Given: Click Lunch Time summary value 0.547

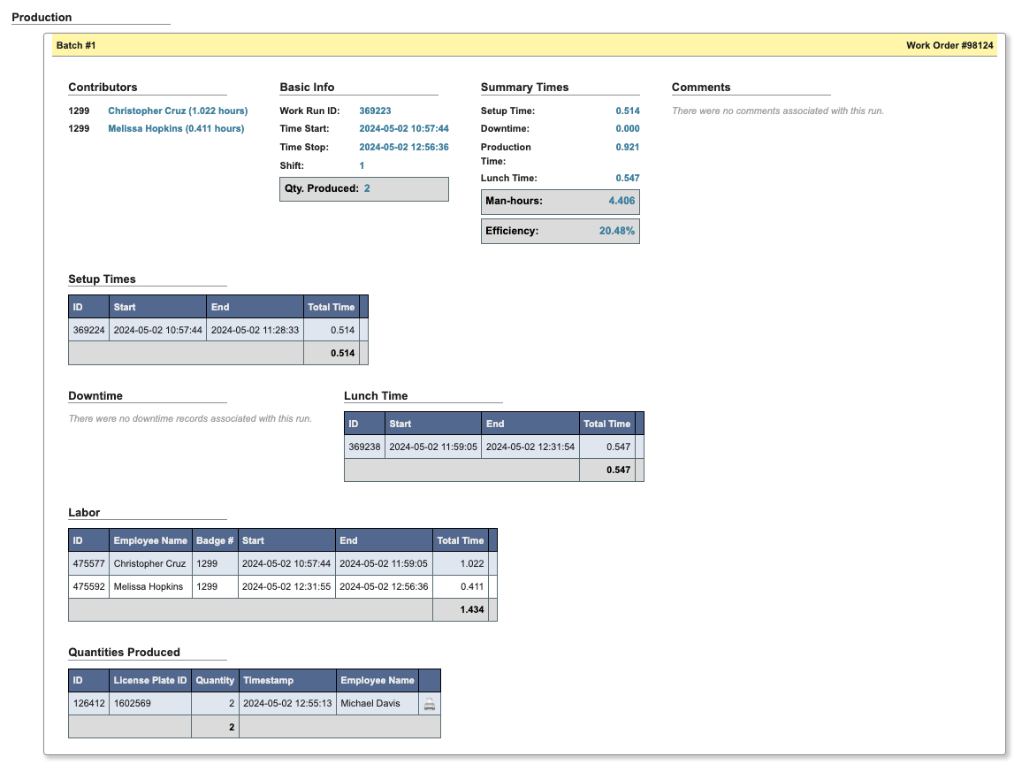Looking at the screenshot, I should [628, 178].
